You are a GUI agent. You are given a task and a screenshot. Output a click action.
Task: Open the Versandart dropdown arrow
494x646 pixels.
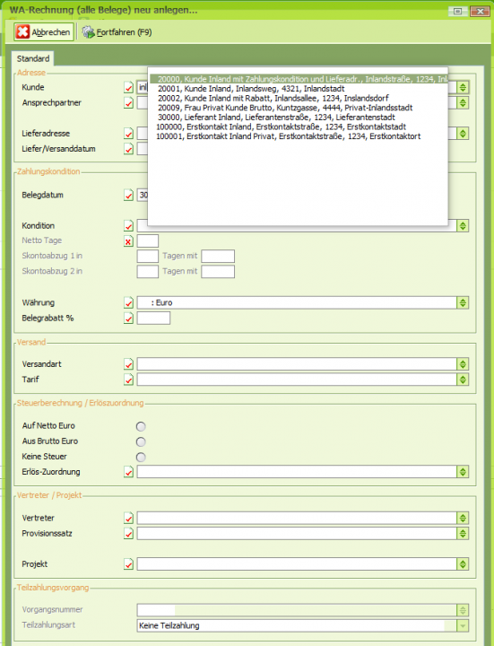tap(463, 364)
